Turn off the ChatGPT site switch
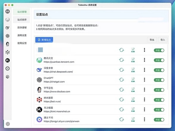The height and width of the screenshot is (131, 175). pos(159,80)
